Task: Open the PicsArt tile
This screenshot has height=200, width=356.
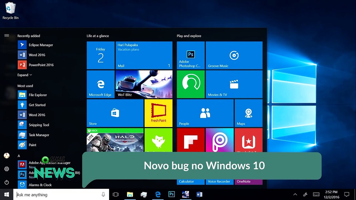Action: point(220,140)
